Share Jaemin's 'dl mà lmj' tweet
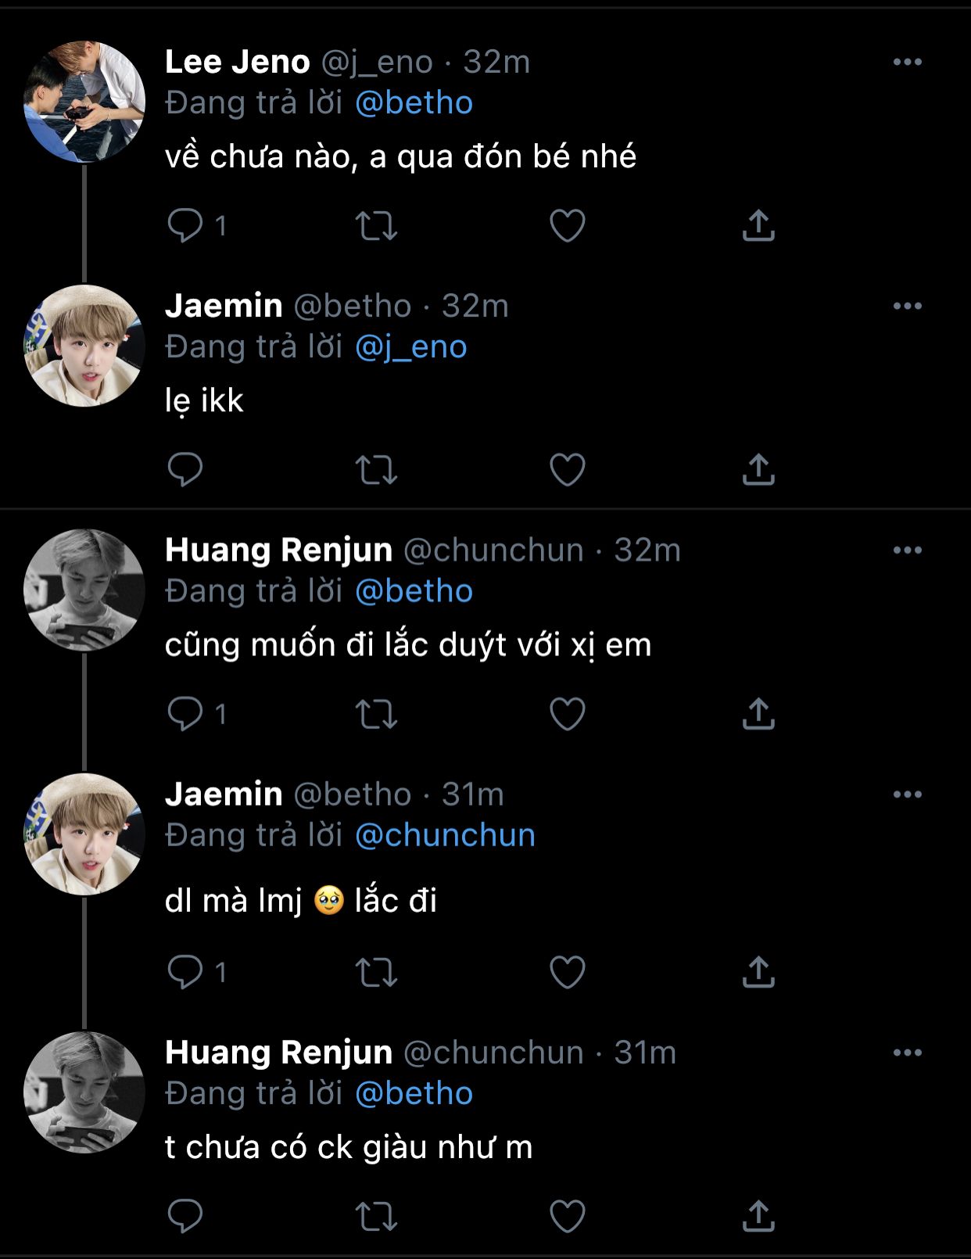 [x=758, y=972]
